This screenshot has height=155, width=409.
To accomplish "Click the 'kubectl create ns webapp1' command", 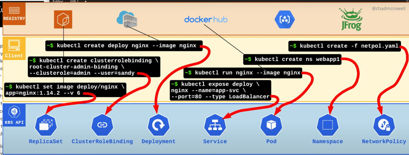I will click(x=292, y=59).
